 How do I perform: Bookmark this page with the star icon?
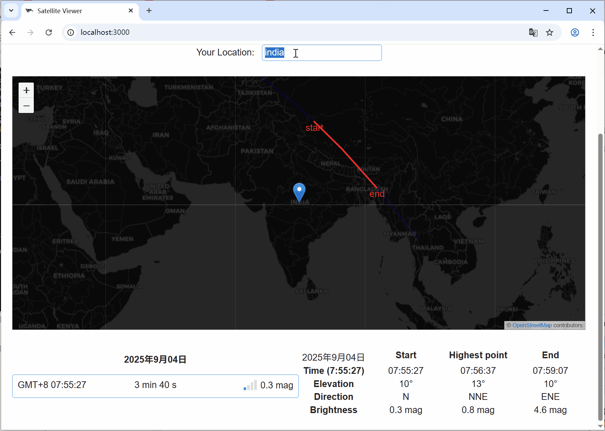click(x=550, y=32)
